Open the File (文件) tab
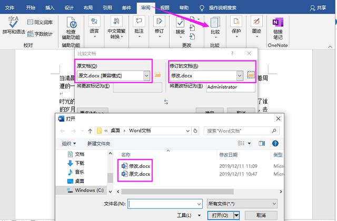This screenshot has width=337, height=221. point(9,8)
